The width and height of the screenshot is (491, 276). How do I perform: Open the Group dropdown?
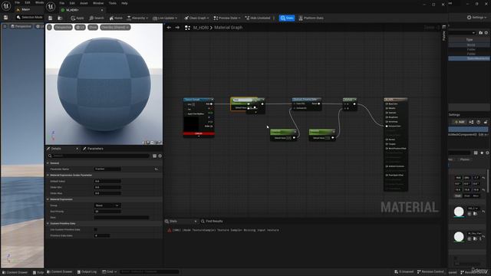[107, 205]
